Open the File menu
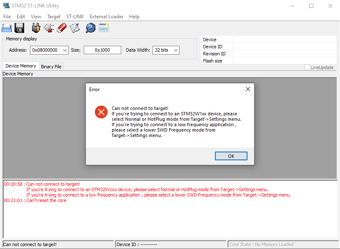 pyautogui.click(x=7, y=17)
